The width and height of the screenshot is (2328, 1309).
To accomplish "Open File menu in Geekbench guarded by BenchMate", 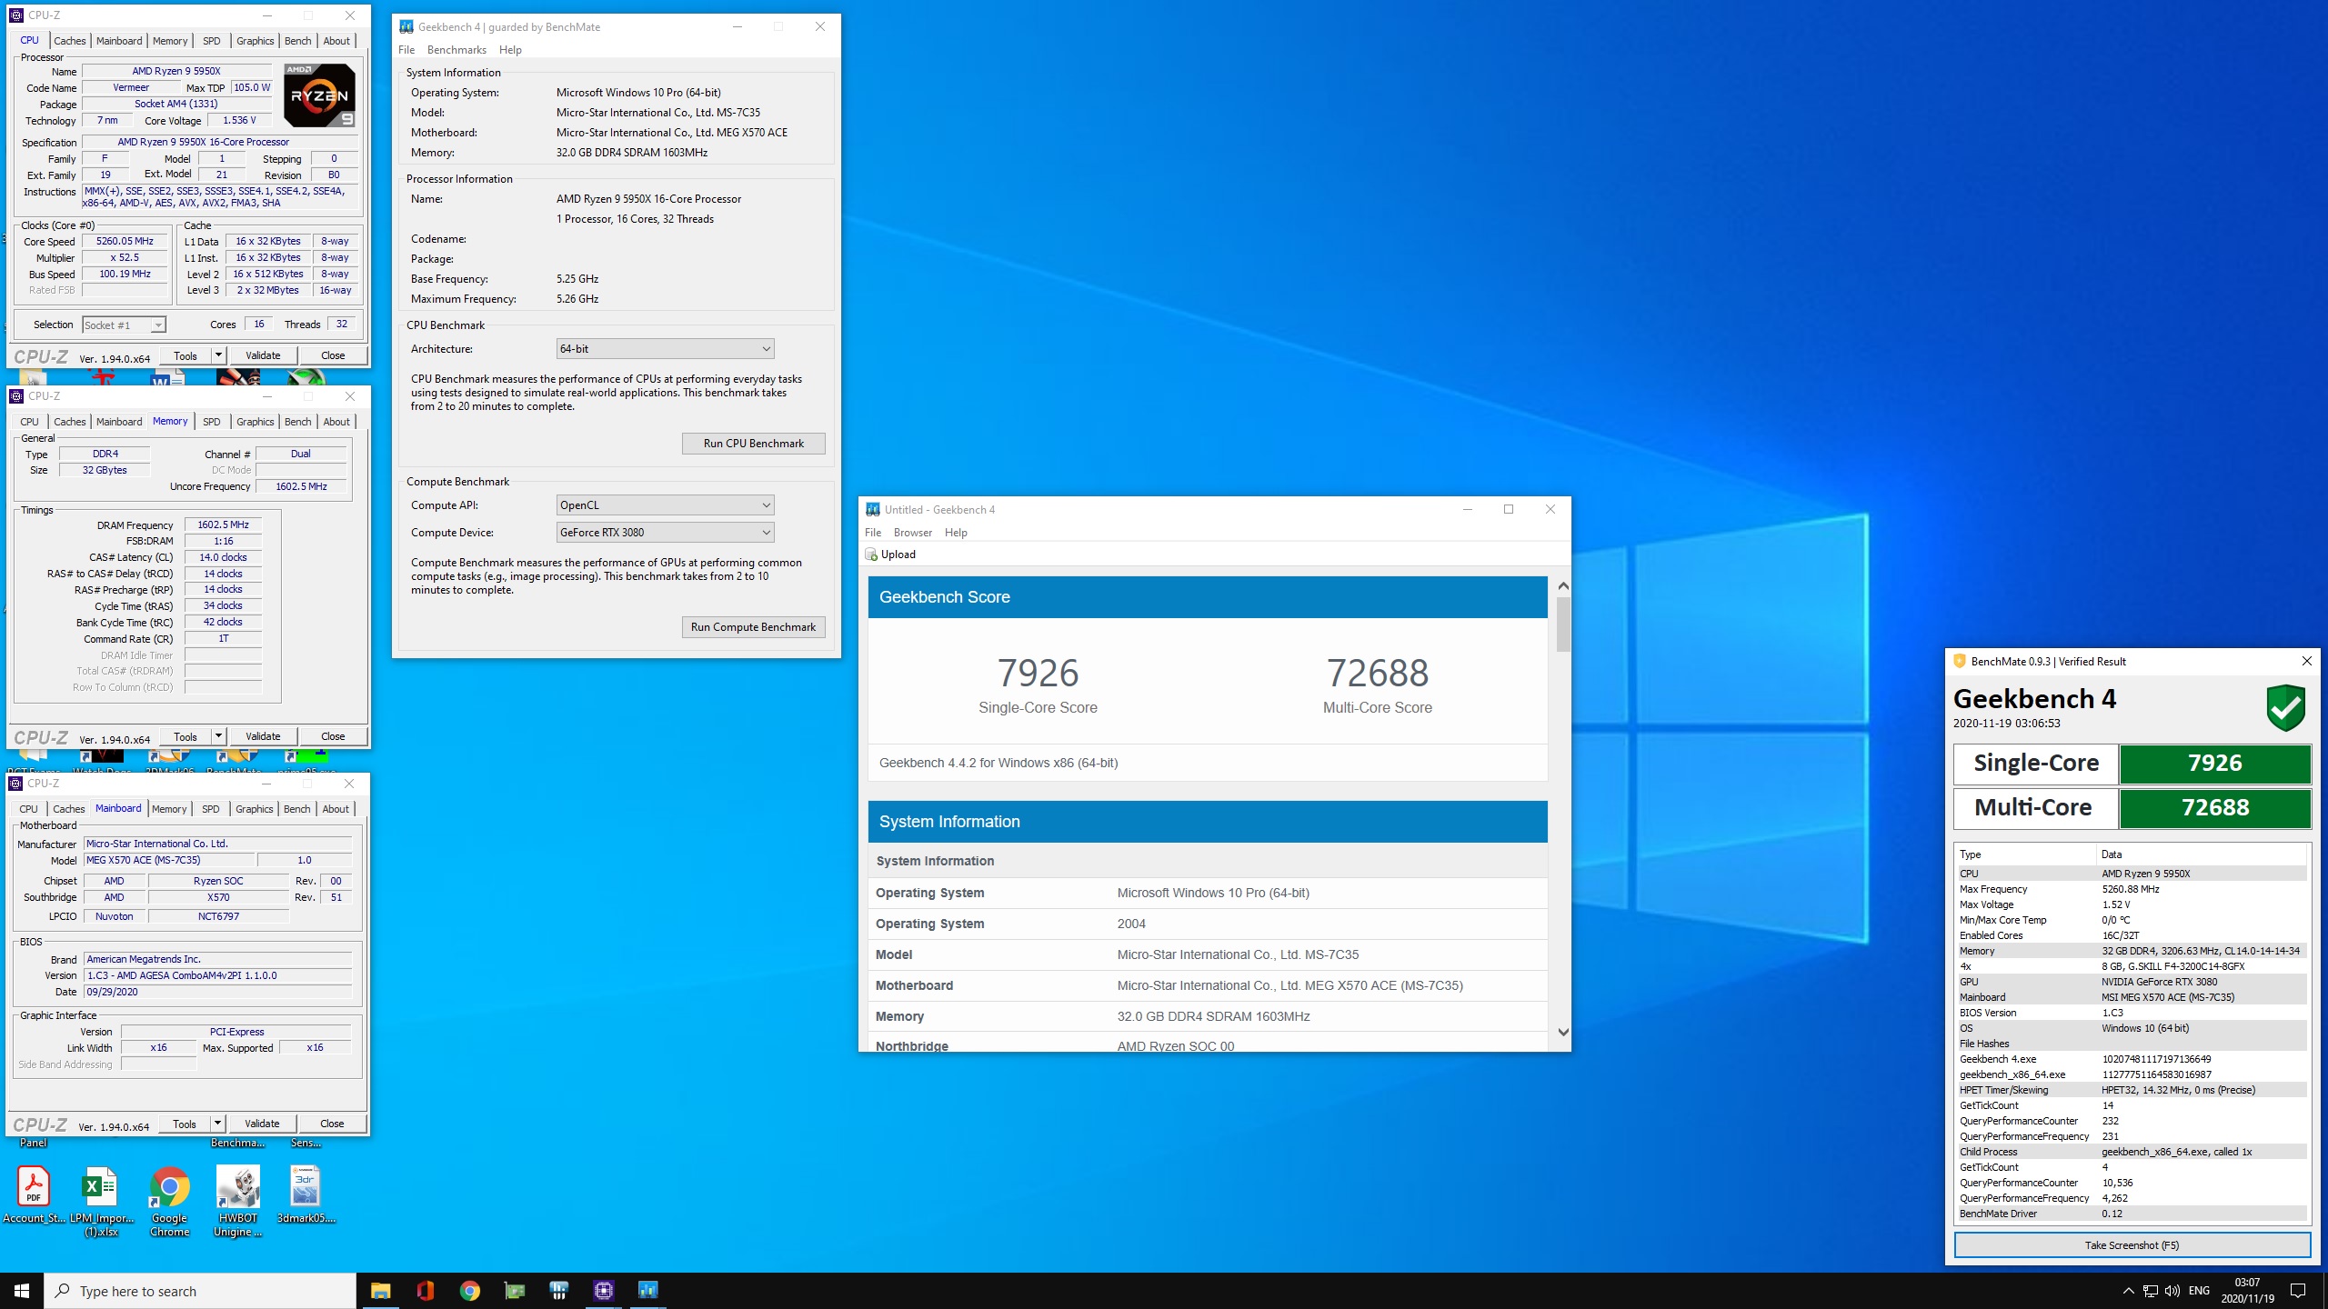I will pos(406,50).
